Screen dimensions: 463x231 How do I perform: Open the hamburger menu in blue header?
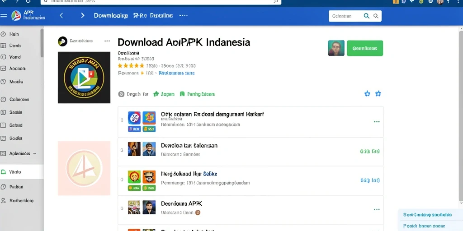click(4, 16)
